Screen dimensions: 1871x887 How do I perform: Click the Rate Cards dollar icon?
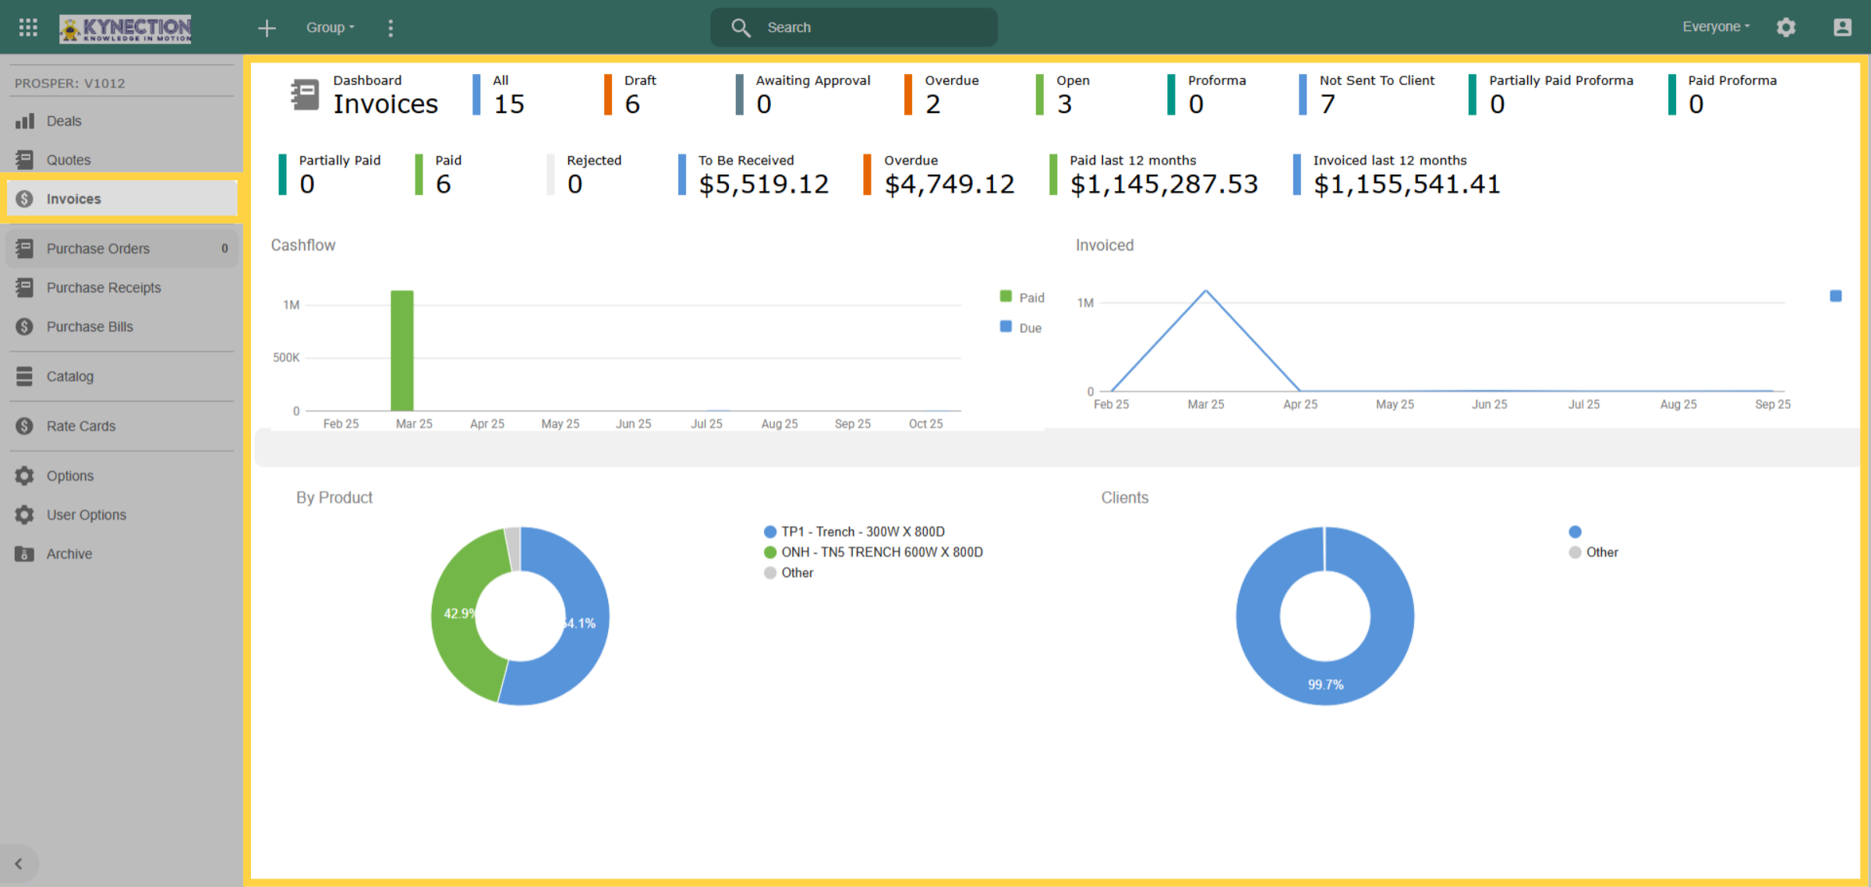25,426
